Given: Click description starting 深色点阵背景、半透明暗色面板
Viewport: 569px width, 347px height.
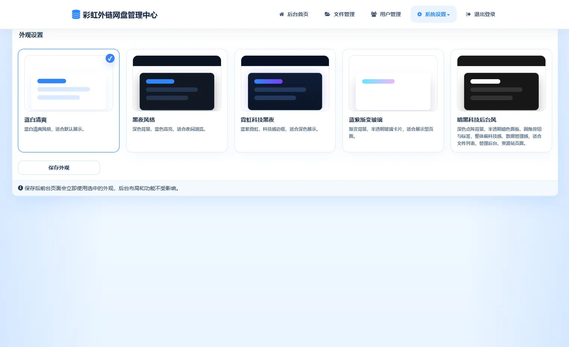Looking at the screenshot, I should [500, 136].
